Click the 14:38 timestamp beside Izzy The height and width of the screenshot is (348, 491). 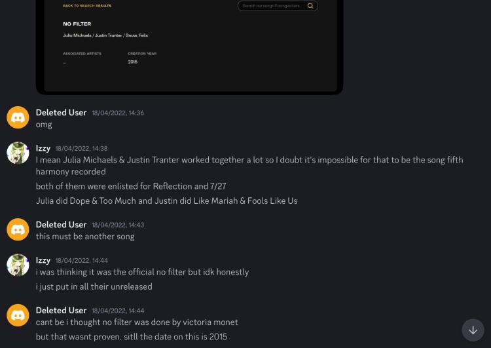[x=82, y=149]
